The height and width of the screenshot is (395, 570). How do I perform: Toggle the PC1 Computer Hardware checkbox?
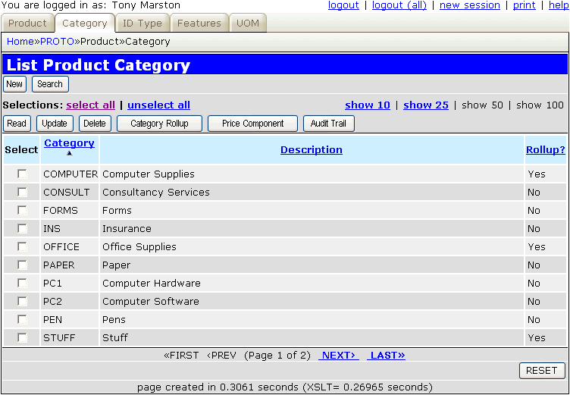click(22, 283)
